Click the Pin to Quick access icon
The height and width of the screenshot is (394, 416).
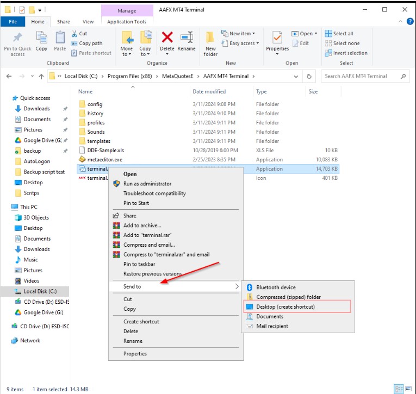[17, 37]
